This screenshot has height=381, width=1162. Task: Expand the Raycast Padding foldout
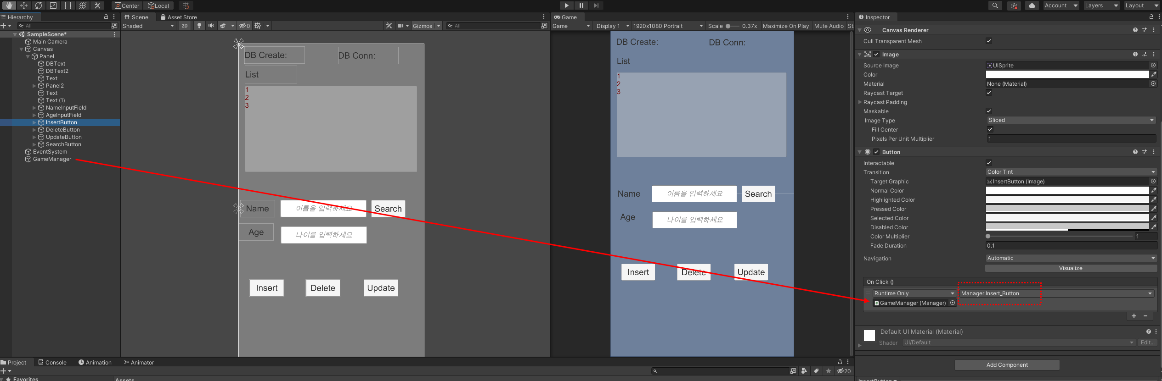point(860,102)
